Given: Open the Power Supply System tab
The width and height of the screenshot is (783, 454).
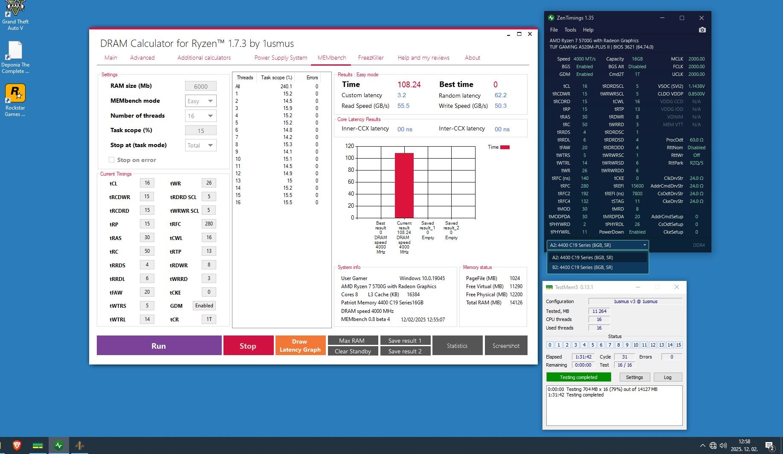Looking at the screenshot, I should click(x=281, y=58).
